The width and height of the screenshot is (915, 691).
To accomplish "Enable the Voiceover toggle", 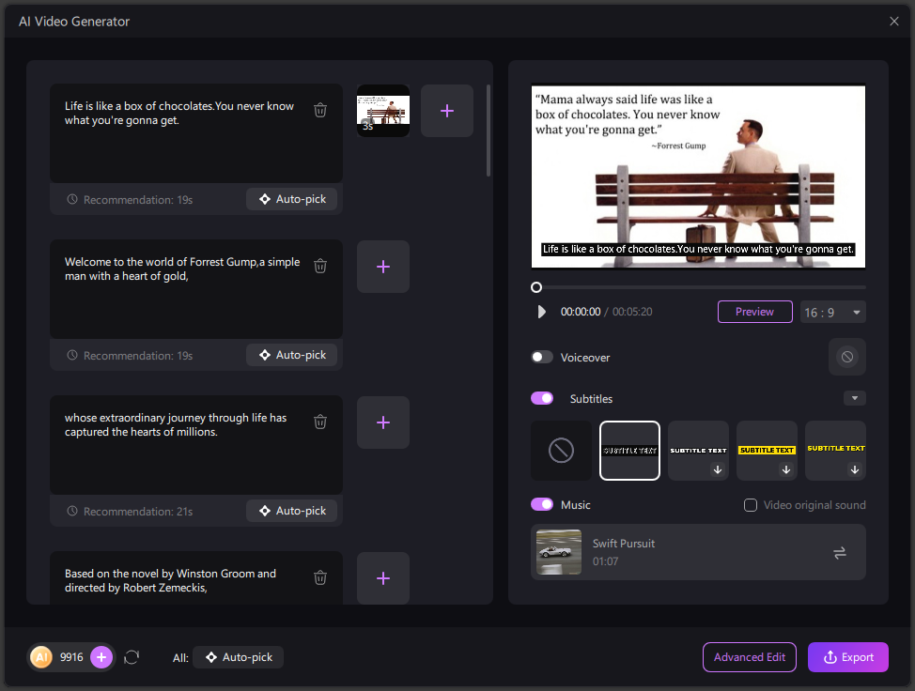I will point(542,358).
